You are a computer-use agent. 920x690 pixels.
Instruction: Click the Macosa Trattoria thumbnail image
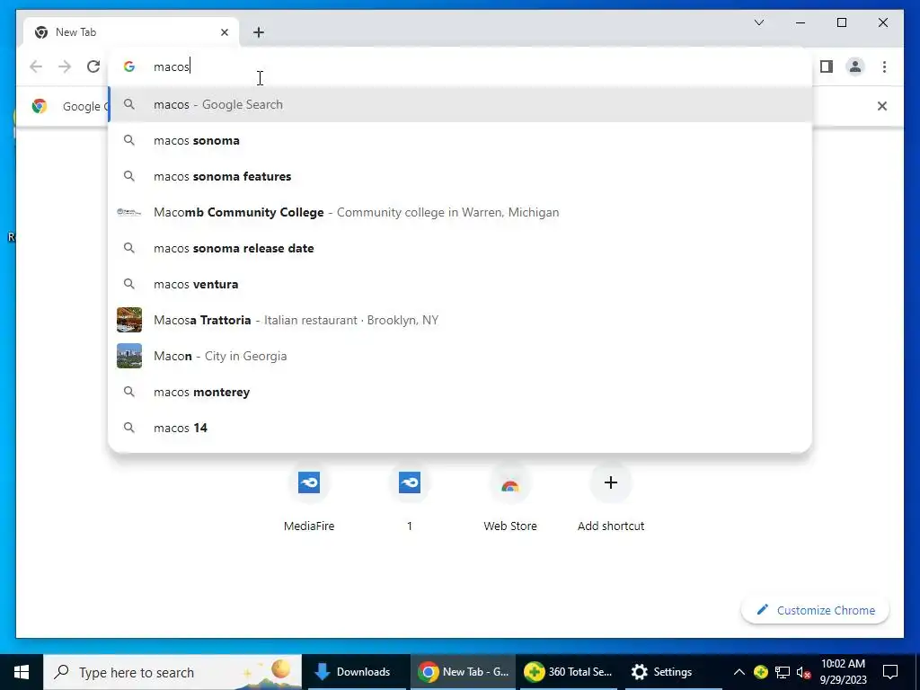click(x=129, y=320)
